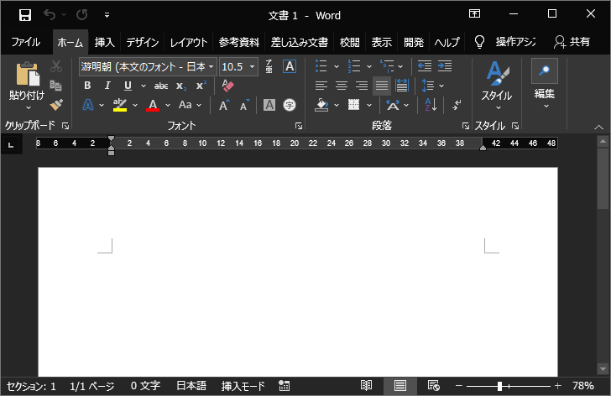Click the 共有 share button
The image size is (611, 396).
(x=572, y=42)
